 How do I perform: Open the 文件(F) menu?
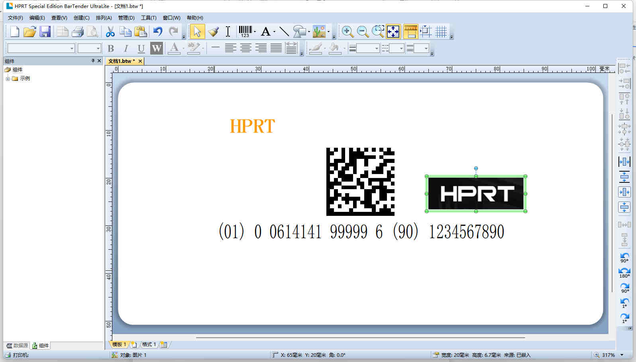point(15,18)
